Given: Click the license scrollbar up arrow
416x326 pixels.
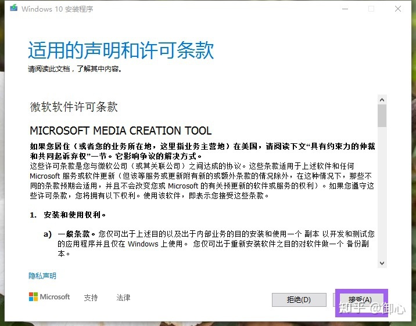Looking at the screenshot, I should pos(382,100).
